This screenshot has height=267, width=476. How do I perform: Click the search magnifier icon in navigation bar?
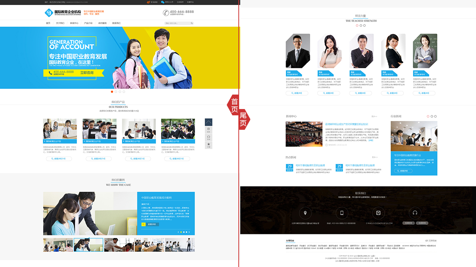(x=192, y=23)
